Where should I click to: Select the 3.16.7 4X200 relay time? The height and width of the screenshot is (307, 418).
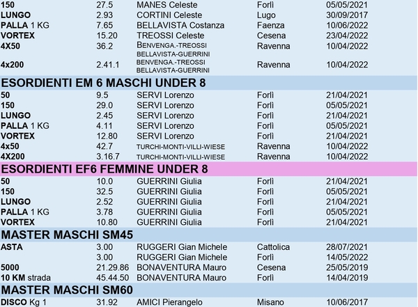[x=108, y=157]
